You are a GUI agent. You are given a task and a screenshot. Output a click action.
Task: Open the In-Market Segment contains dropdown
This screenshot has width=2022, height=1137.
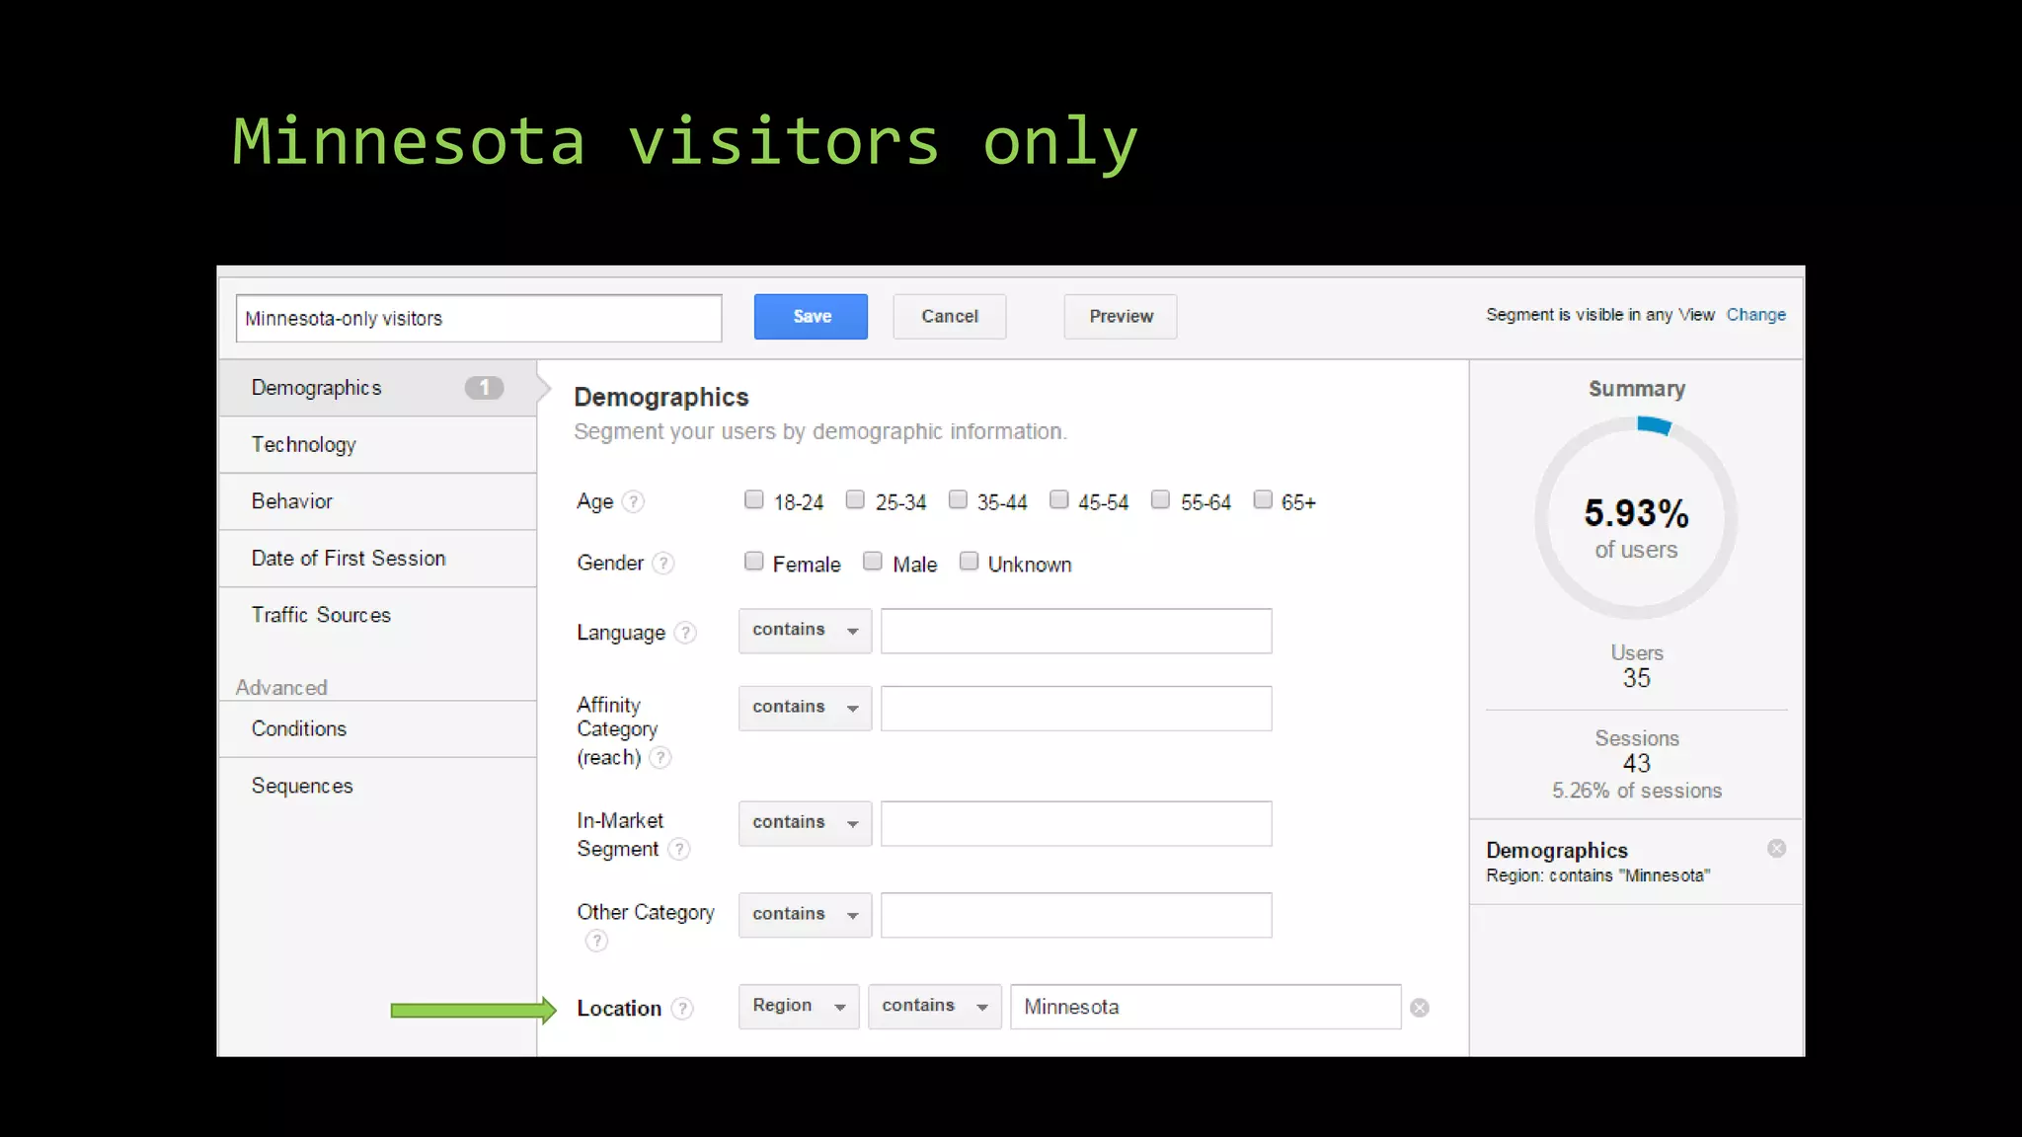[x=806, y=823]
